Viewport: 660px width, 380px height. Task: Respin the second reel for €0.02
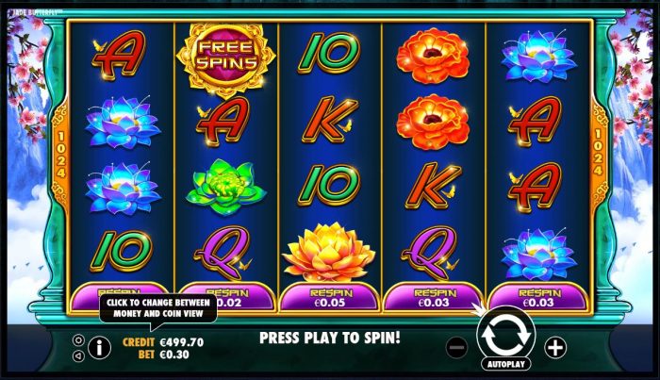(x=226, y=298)
